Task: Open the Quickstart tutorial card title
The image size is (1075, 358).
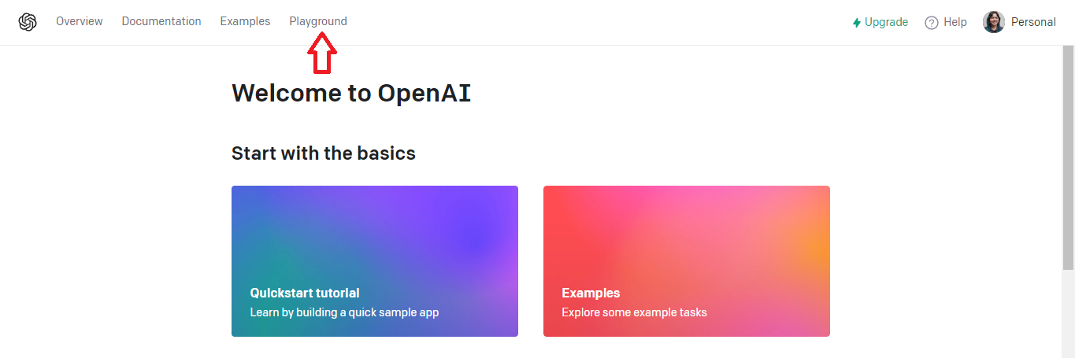Action: [305, 293]
